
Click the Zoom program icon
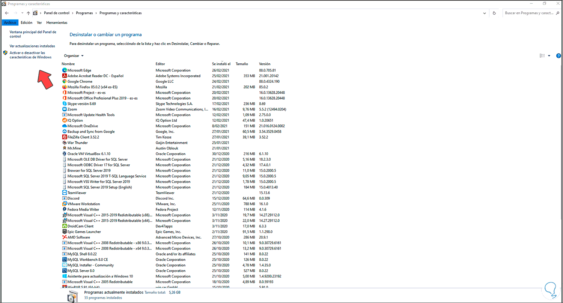coord(65,109)
